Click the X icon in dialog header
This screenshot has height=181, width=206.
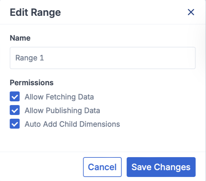[x=191, y=12]
